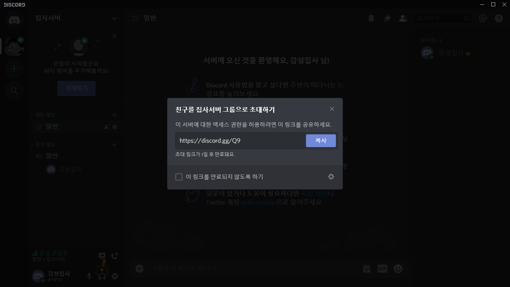
Task: Create channel in 채팅 채널 category
Action: click(114, 115)
